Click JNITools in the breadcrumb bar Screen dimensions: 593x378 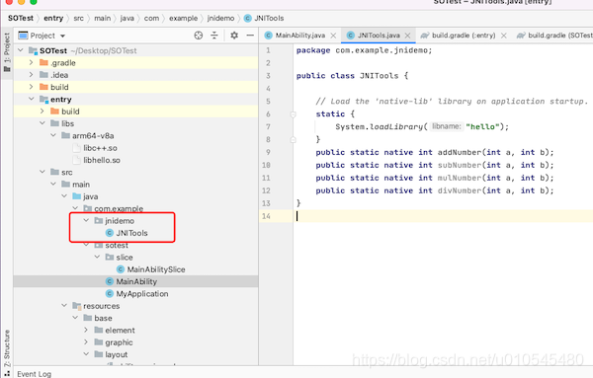pos(269,18)
